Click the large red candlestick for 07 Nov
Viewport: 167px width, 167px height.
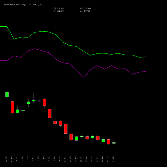point(12,107)
